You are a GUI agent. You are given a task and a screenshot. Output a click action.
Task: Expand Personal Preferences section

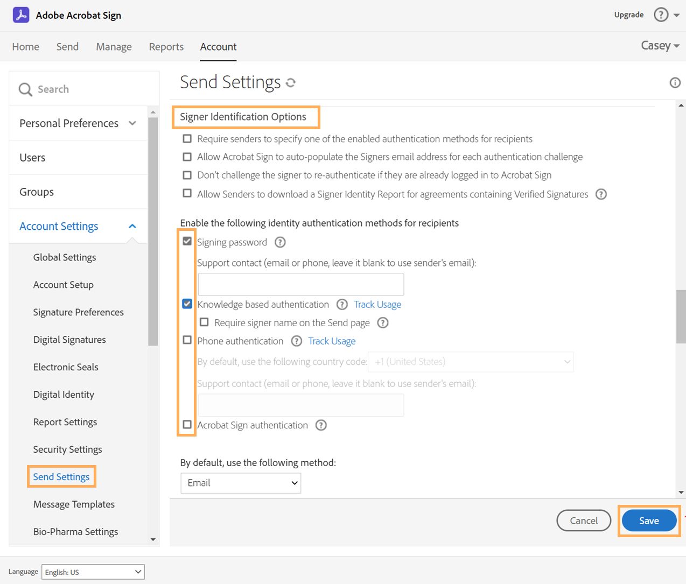tap(78, 123)
